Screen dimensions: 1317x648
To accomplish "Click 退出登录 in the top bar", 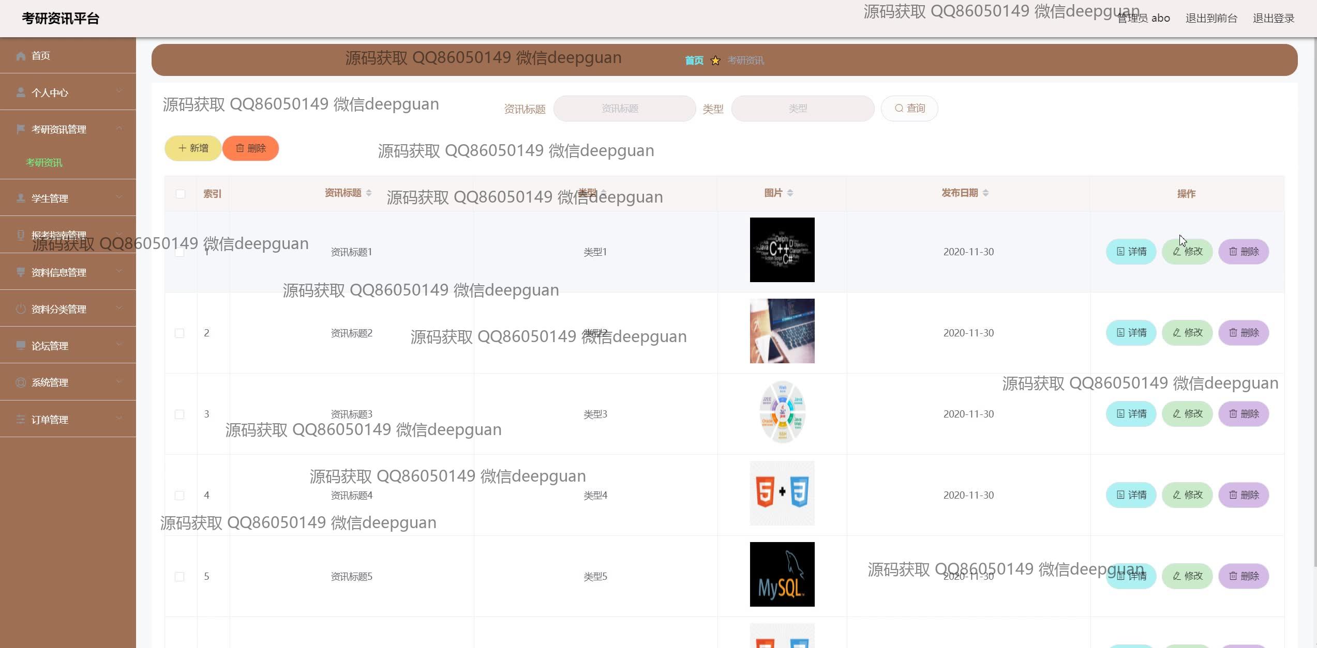I will [1273, 19].
